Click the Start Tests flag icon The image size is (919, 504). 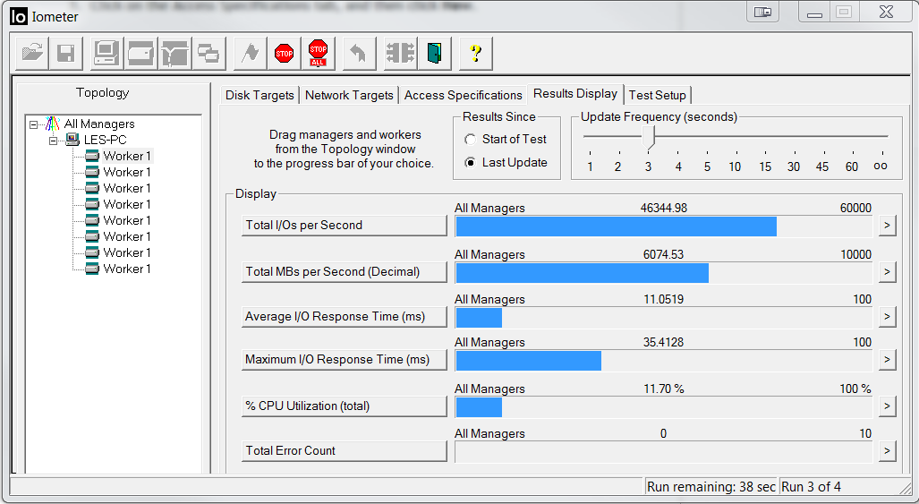251,54
